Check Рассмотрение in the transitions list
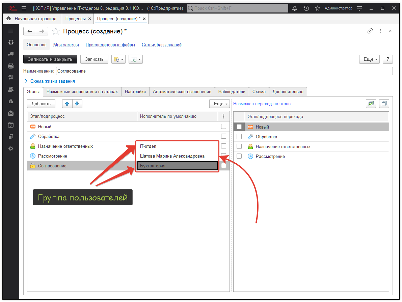 [239, 156]
